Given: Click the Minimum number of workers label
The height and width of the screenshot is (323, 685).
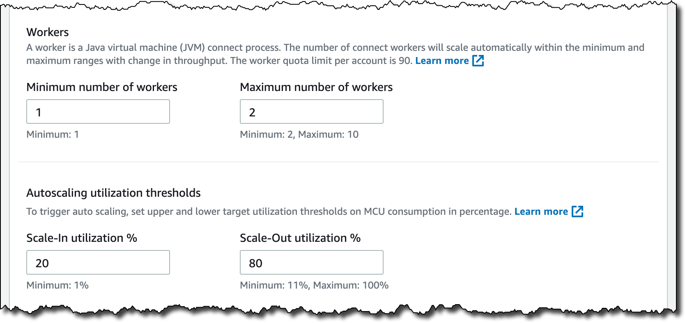Looking at the screenshot, I should click(102, 87).
